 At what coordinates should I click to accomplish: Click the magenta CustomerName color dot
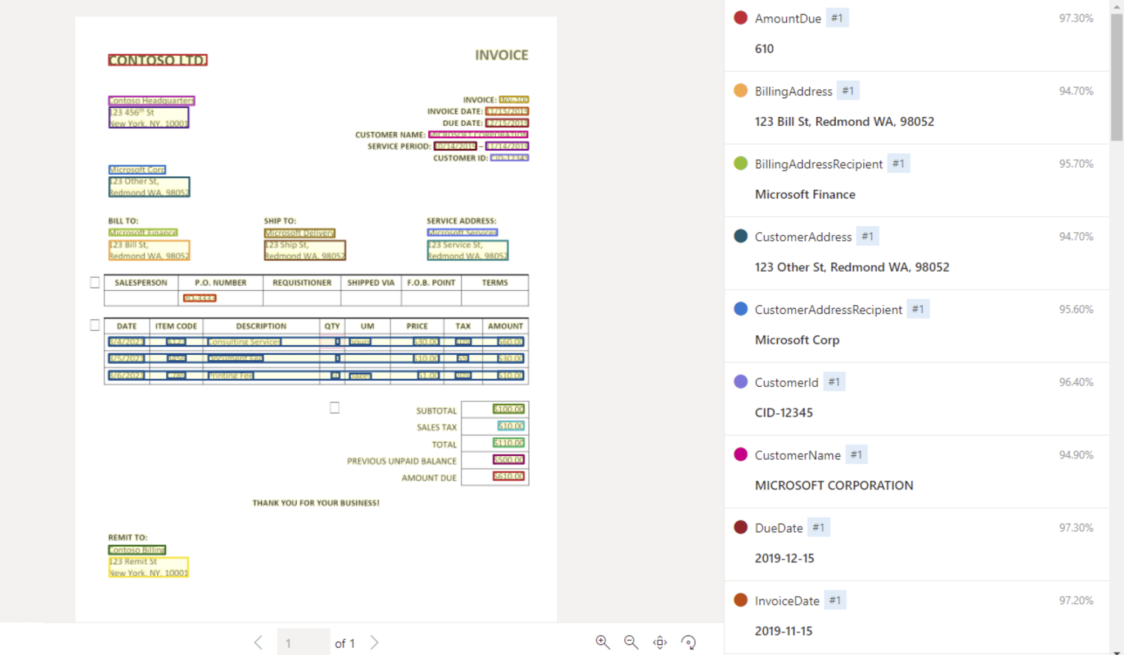pyautogui.click(x=741, y=455)
